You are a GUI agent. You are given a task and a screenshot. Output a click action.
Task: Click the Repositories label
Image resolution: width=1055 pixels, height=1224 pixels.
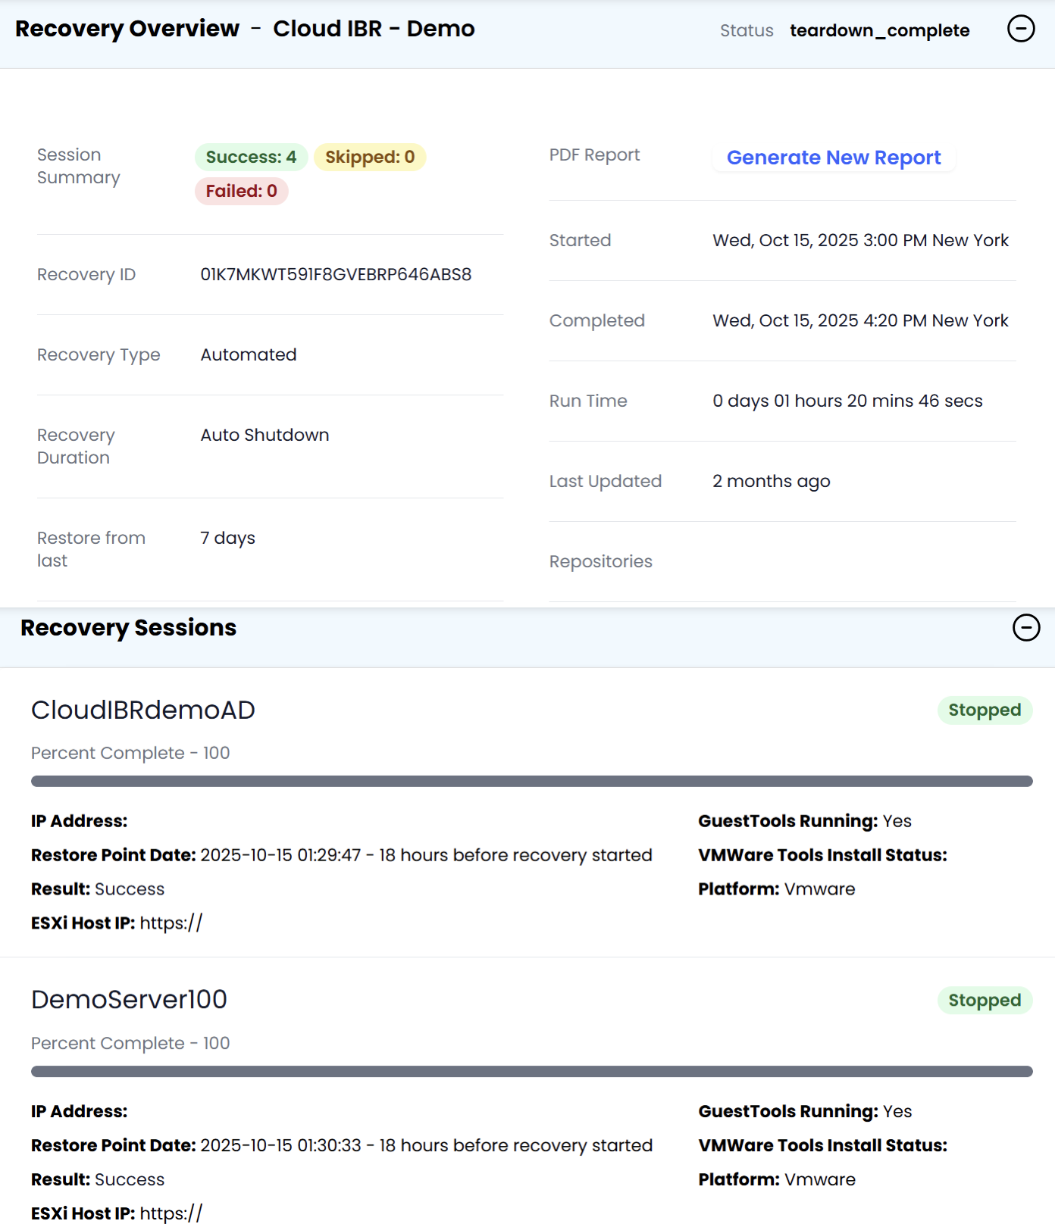coord(600,561)
